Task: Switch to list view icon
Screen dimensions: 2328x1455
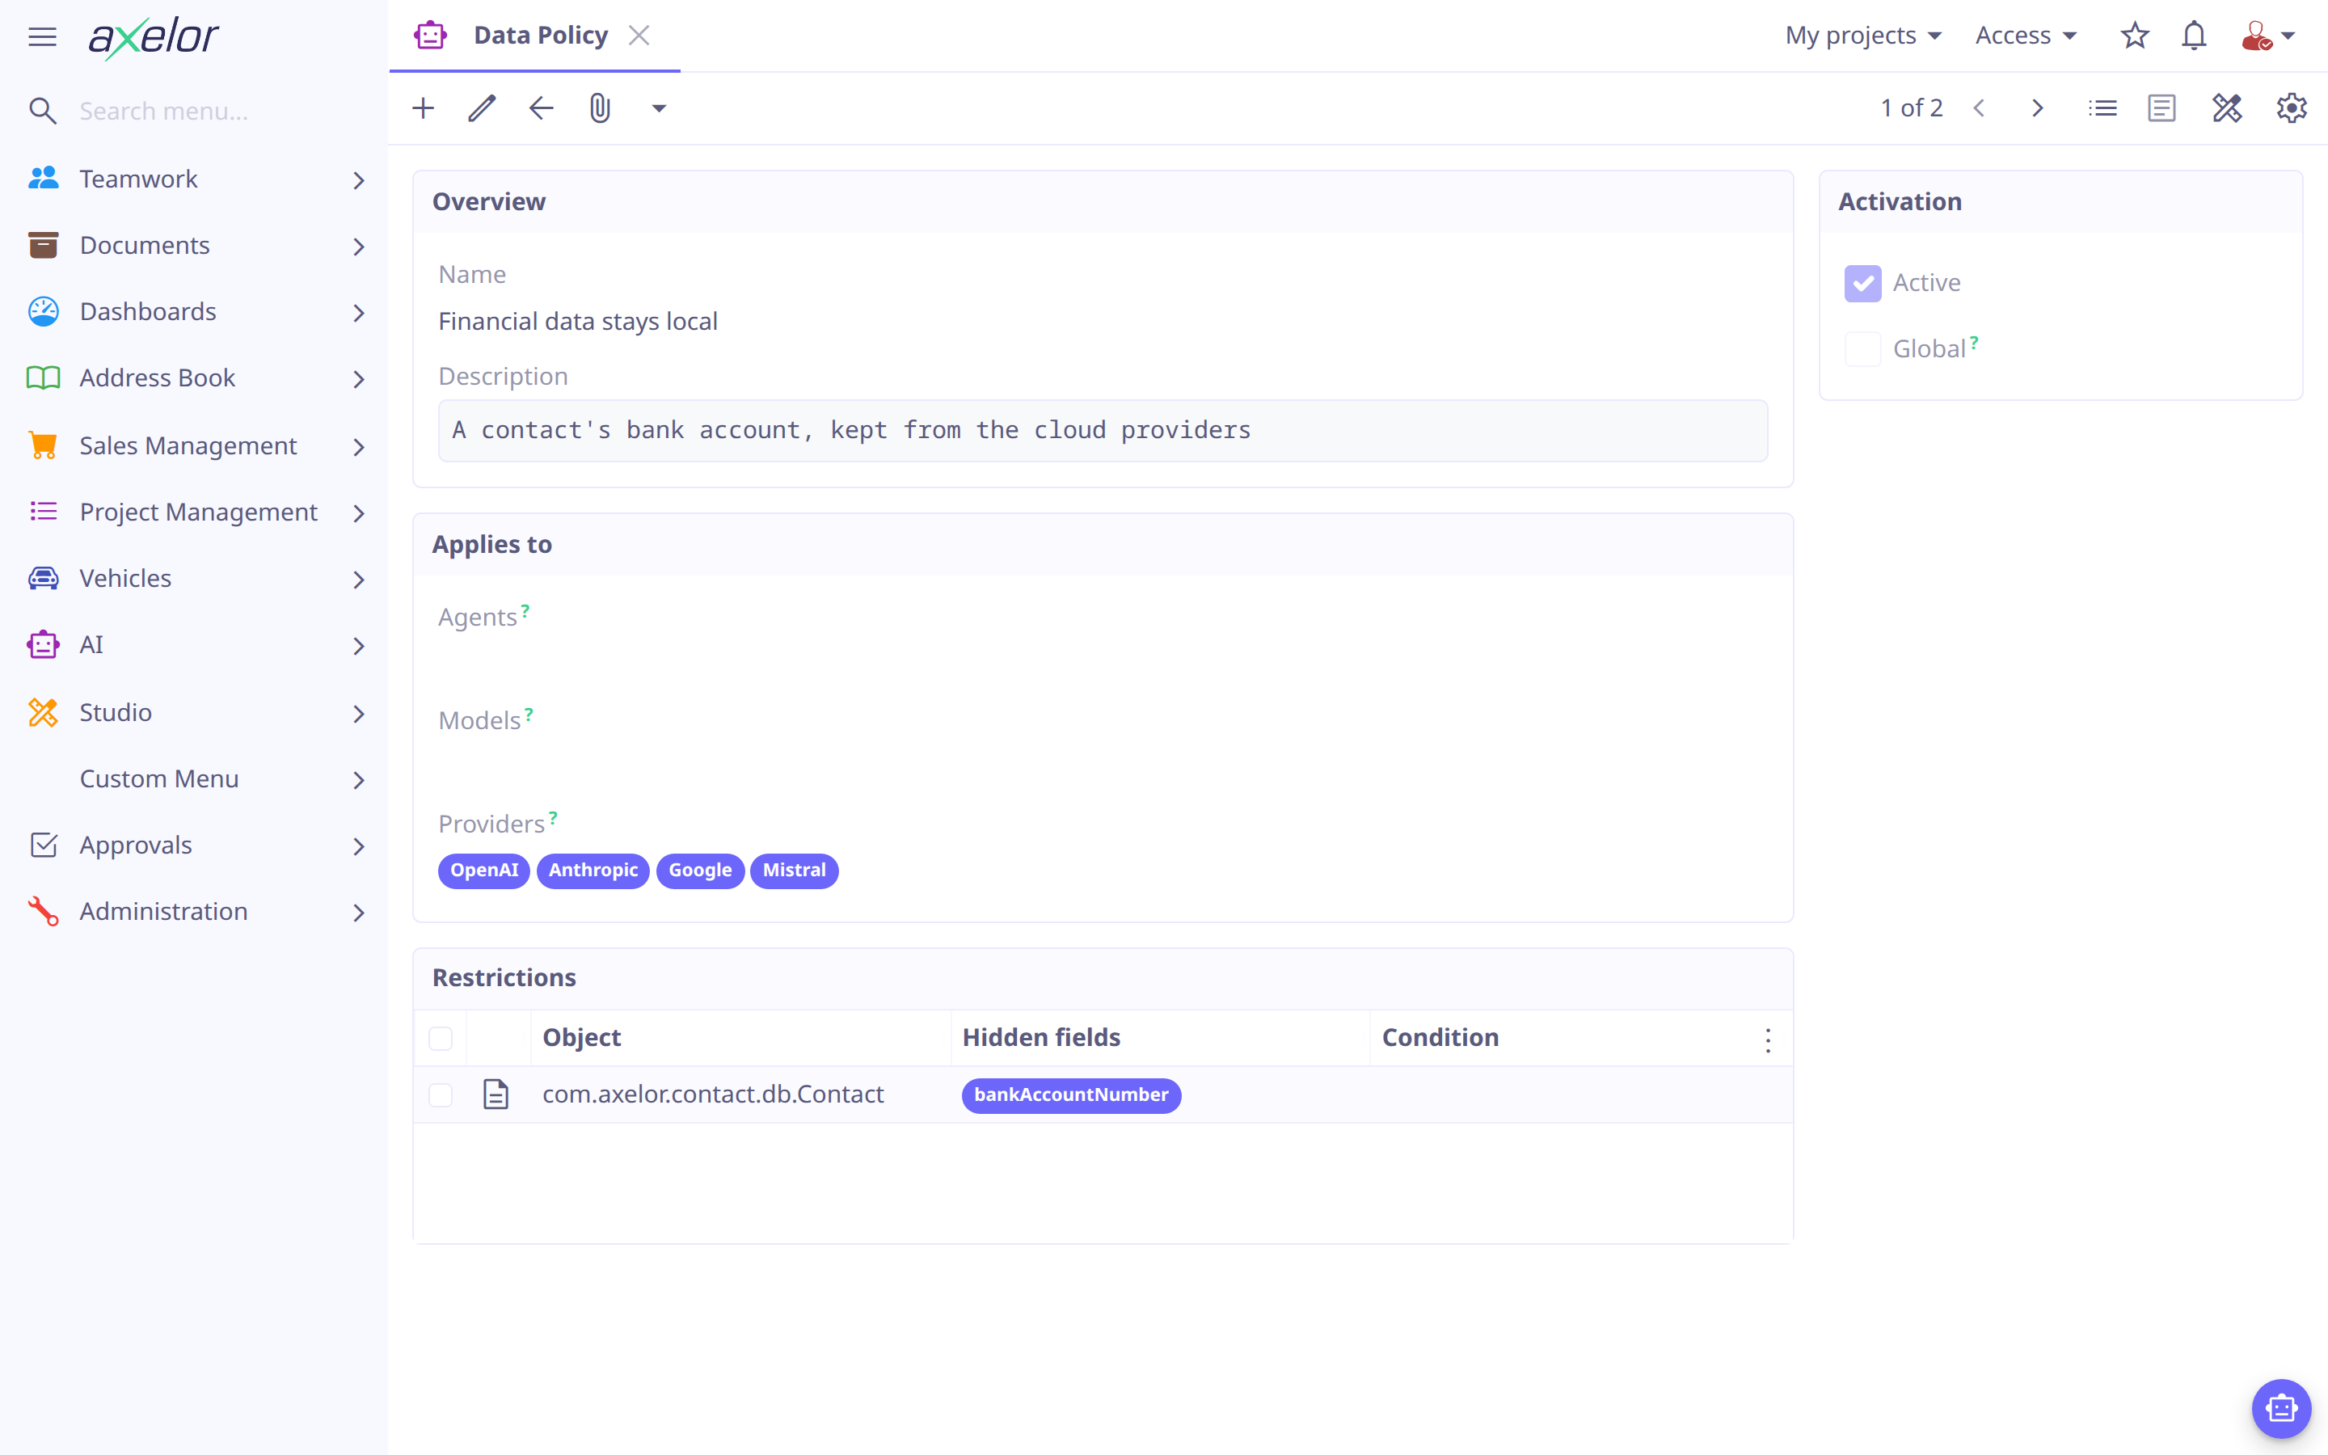Action: coord(2103,108)
